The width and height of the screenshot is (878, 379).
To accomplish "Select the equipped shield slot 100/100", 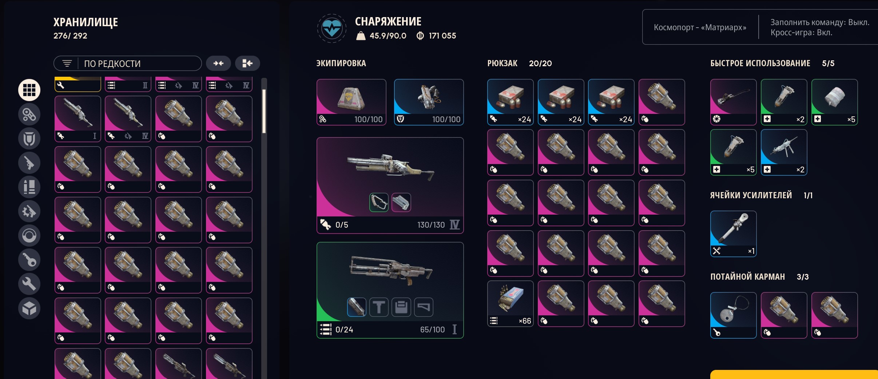I will [429, 102].
